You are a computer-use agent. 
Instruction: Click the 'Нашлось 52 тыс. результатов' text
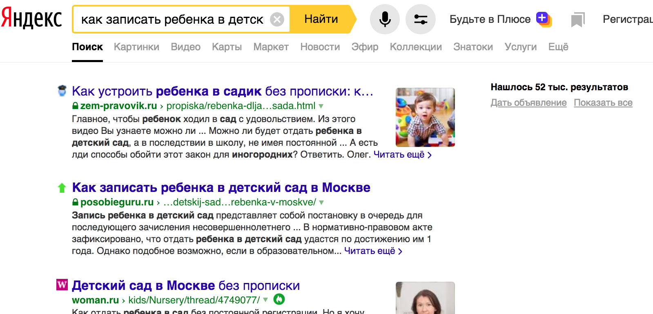(x=559, y=87)
